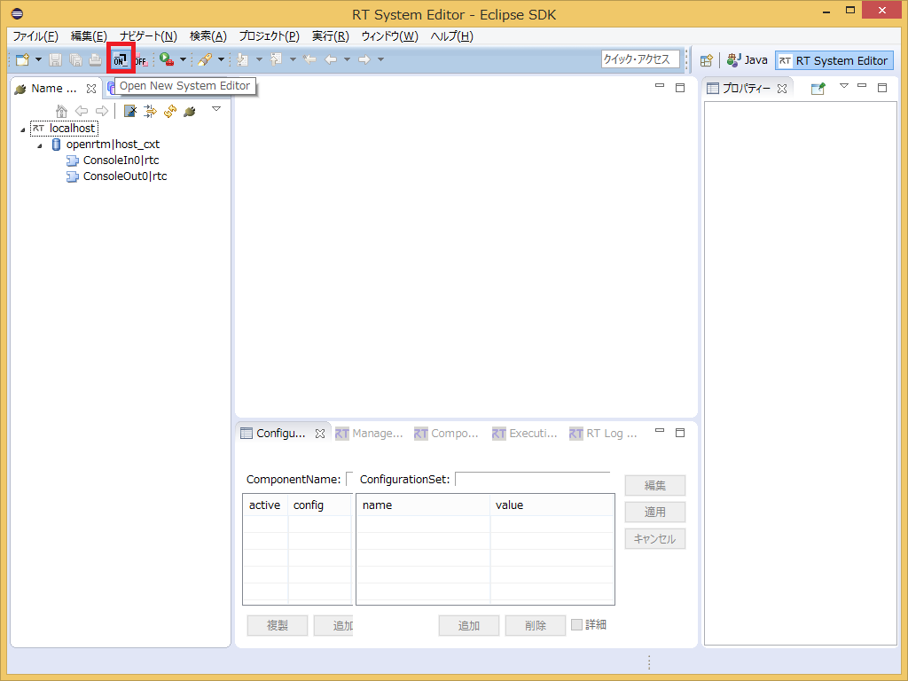Open the ウィンドウ(W) menu
The height and width of the screenshot is (681, 908).
point(390,36)
